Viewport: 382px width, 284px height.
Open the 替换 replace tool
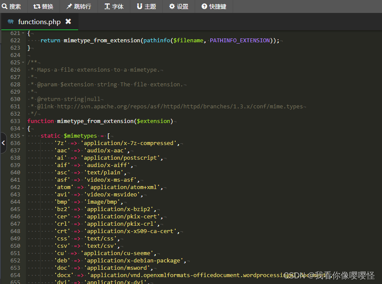[x=43, y=6]
